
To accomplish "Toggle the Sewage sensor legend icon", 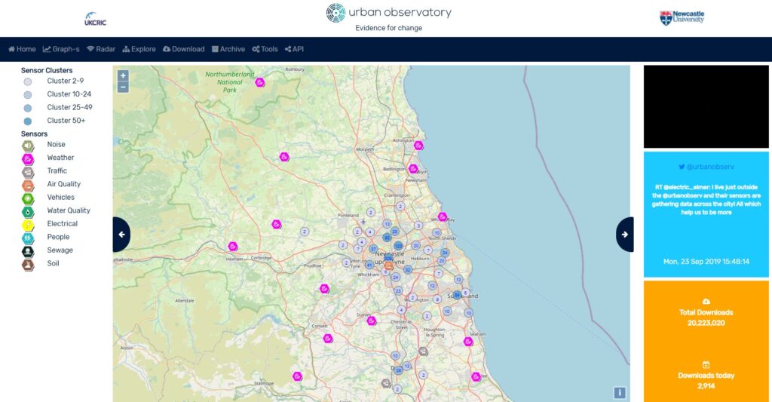I will pyautogui.click(x=28, y=252).
